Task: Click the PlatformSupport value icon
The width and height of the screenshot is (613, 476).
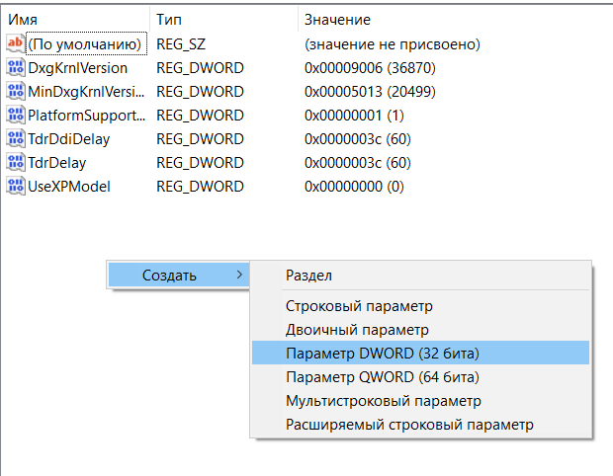Action: [15, 116]
